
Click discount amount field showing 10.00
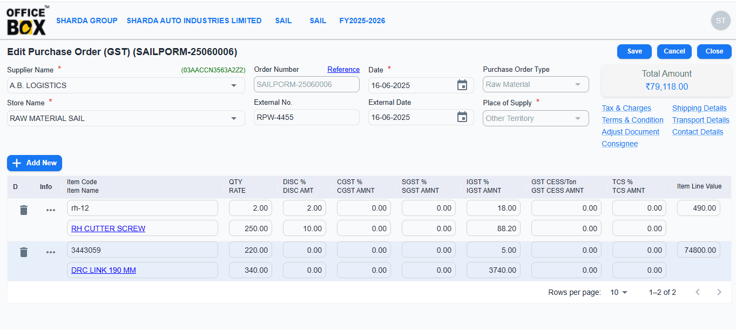tap(305, 228)
